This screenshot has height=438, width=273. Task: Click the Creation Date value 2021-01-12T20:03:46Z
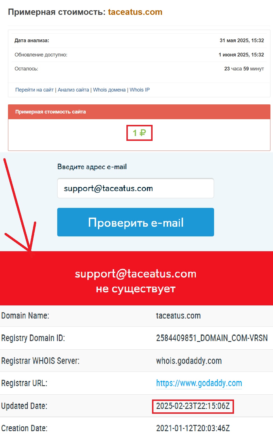coord(193,428)
